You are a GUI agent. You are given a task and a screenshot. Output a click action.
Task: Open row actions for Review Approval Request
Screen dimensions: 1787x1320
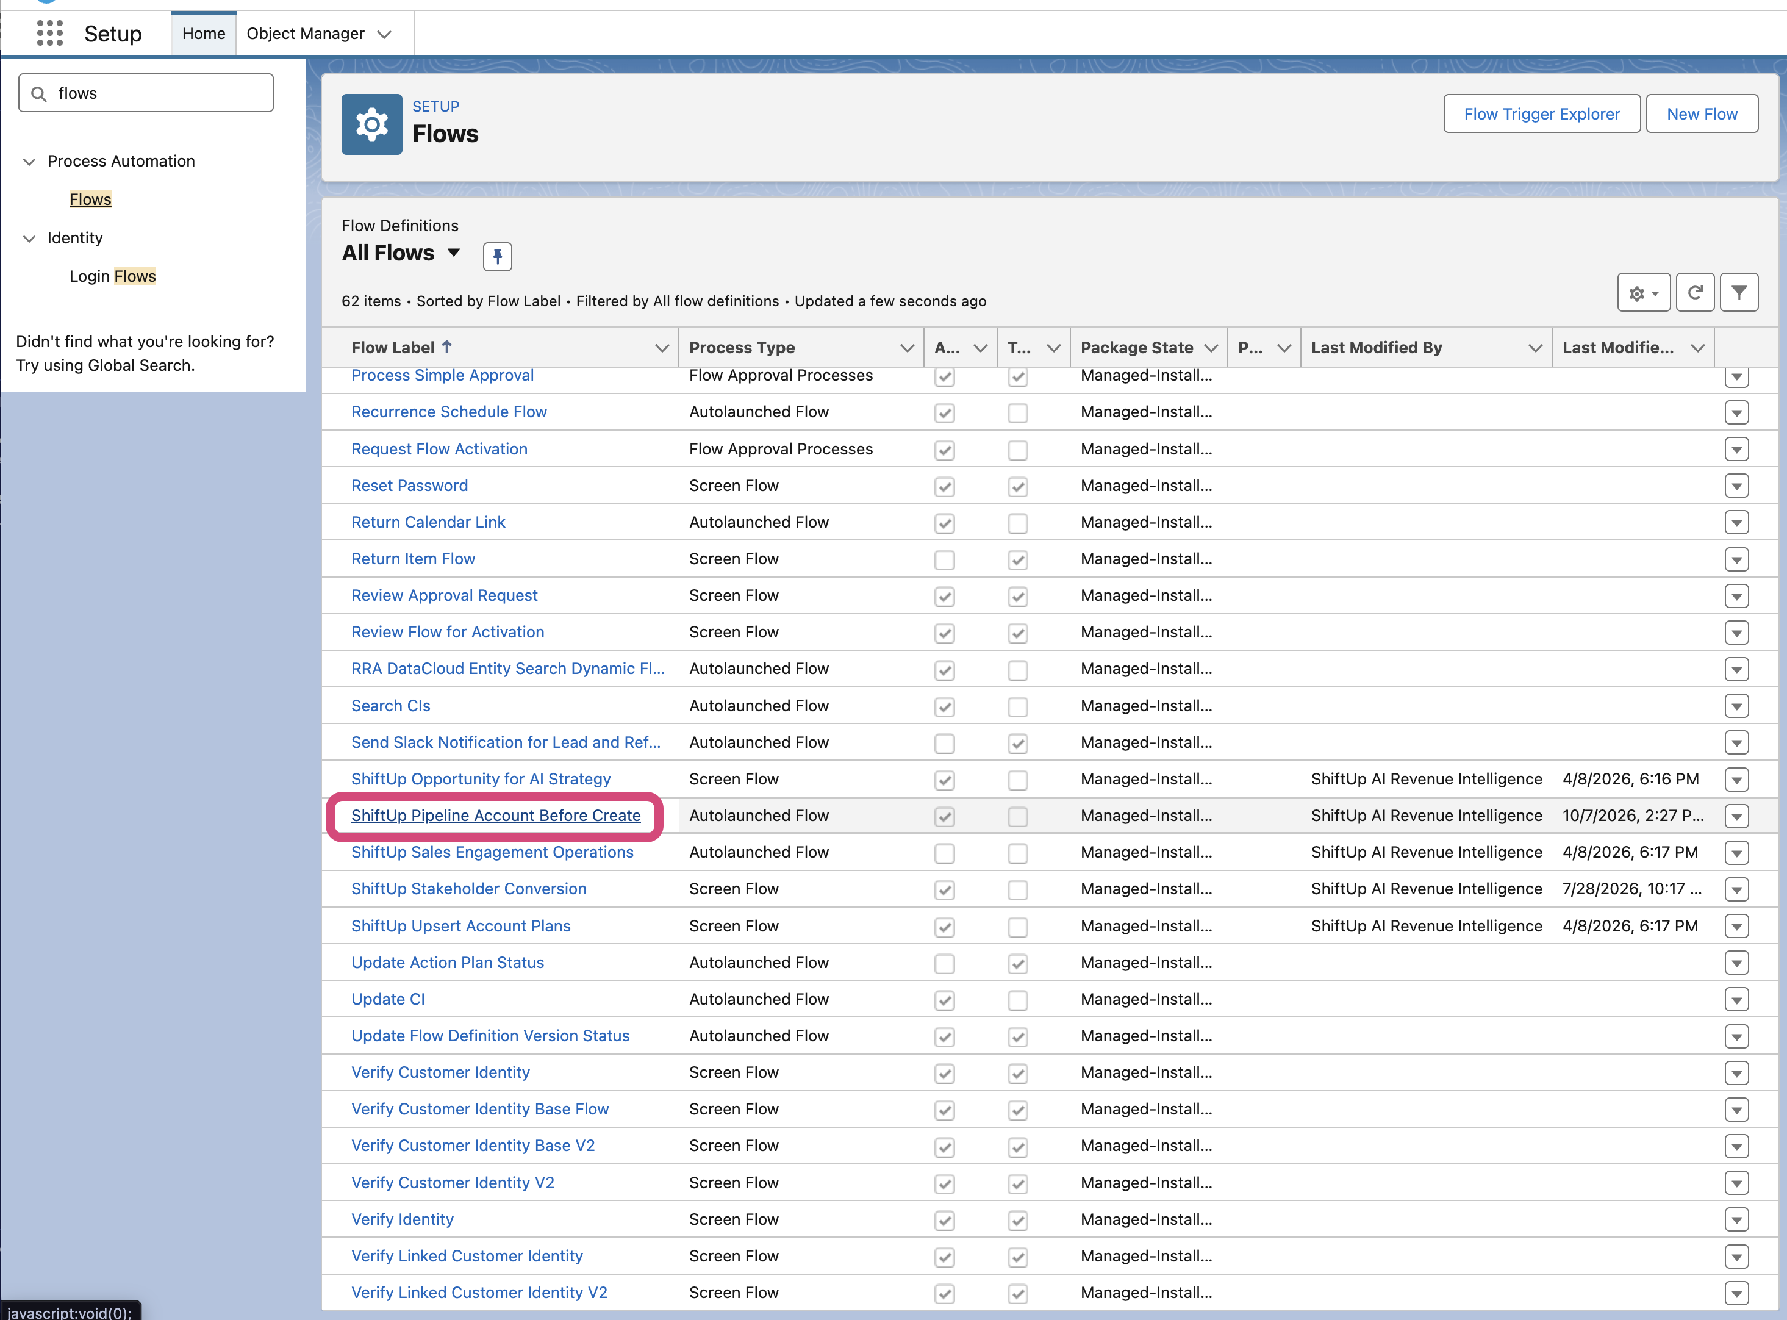[1736, 596]
